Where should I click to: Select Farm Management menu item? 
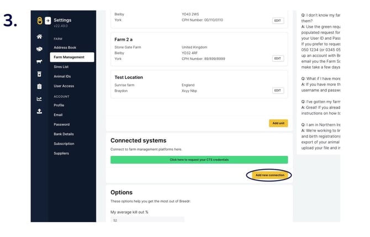tap(70, 57)
